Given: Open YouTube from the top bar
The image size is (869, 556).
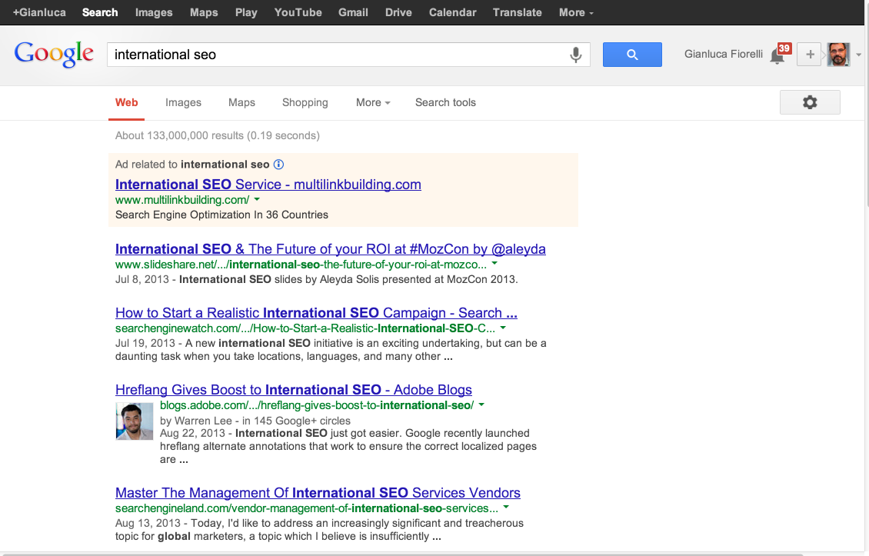Looking at the screenshot, I should (x=298, y=12).
